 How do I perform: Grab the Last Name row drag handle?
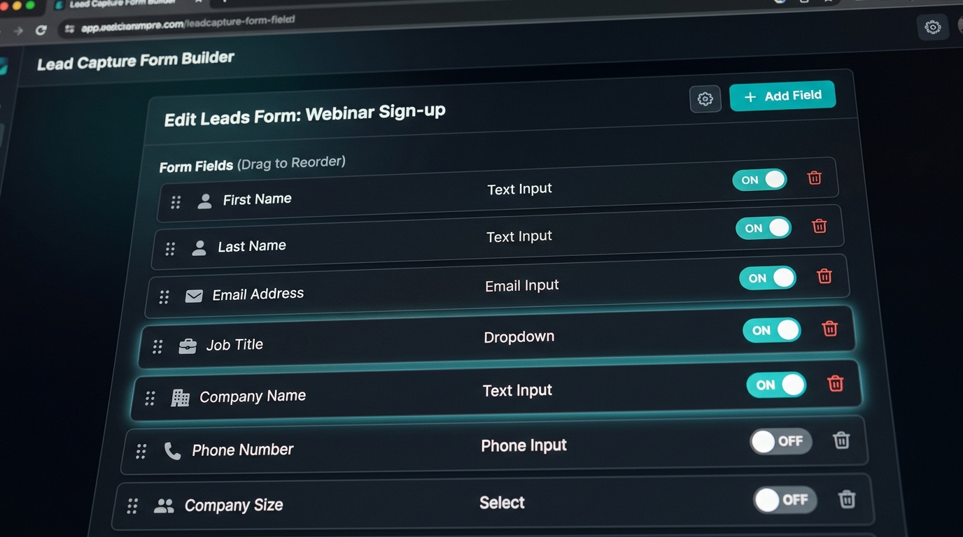(x=170, y=249)
